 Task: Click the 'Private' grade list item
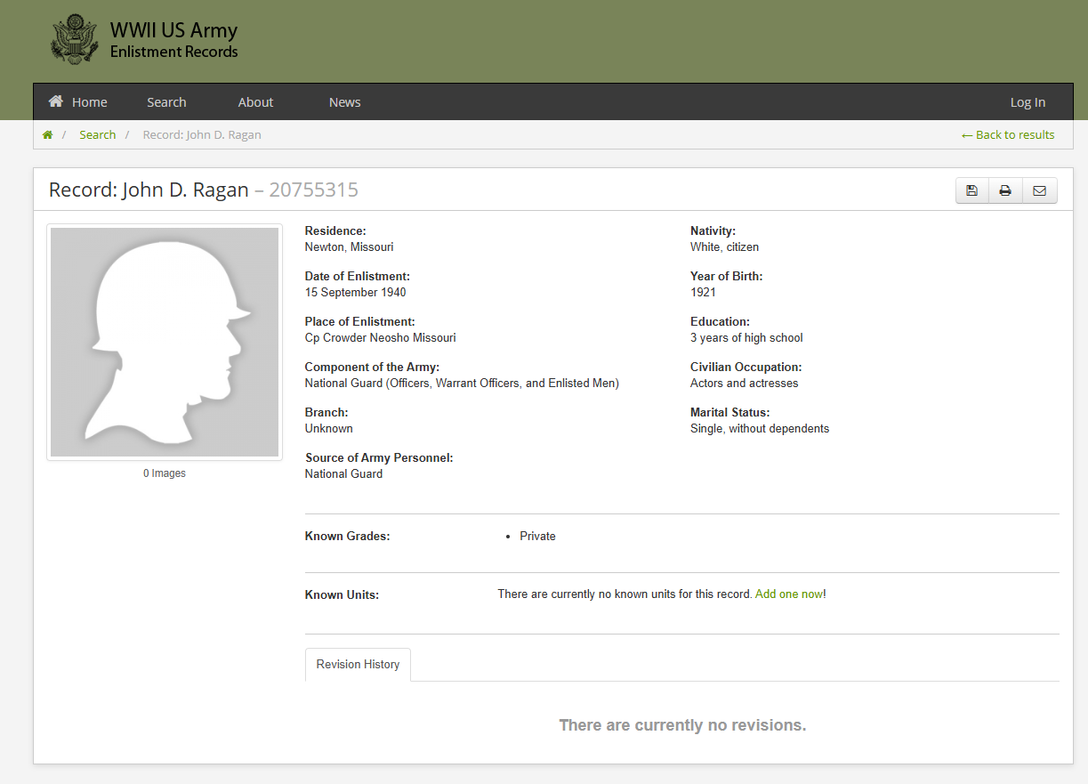(x=537, y=537)
